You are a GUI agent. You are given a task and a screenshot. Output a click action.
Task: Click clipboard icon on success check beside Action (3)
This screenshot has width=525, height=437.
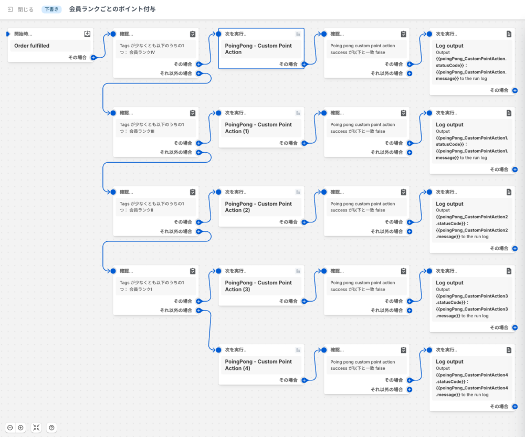coord(403,271)
